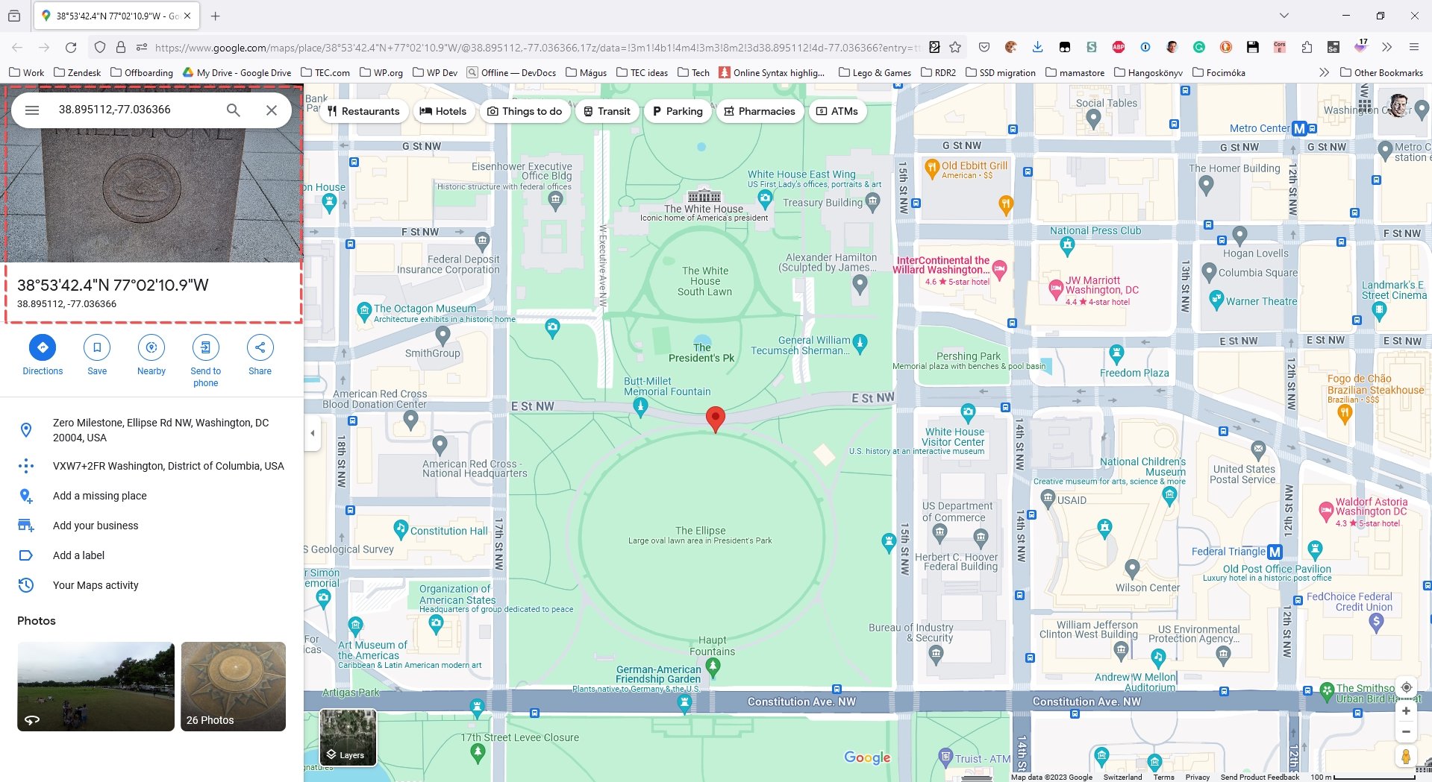The width and height of the screenshot is (1432, 782).
Task: Enable the Parking filter
Action: pos(678,111)
